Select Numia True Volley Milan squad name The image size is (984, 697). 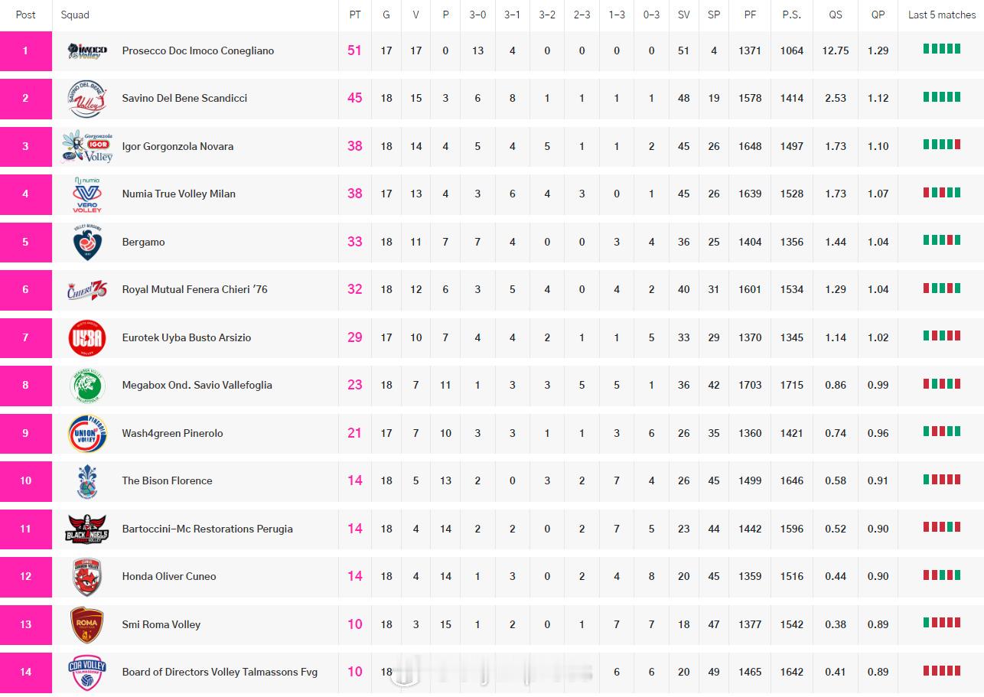pos(179,194)
